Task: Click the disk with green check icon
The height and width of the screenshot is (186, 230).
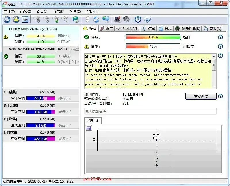Action: (x=55, y=19)
